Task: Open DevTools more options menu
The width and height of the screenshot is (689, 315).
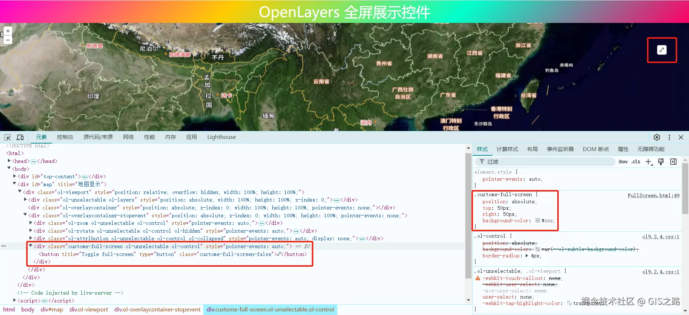Action: (669, 137)
